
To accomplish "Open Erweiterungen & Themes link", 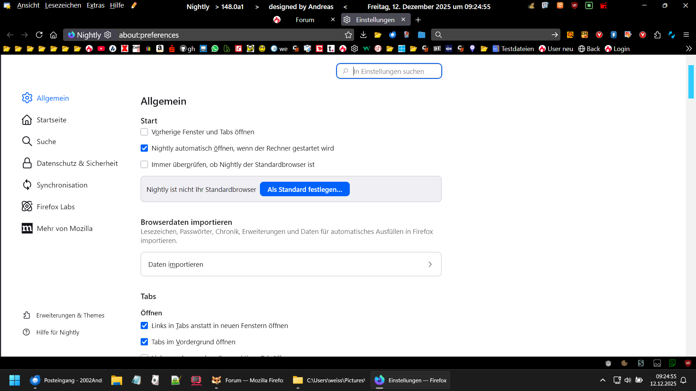I will coord(70,315).
